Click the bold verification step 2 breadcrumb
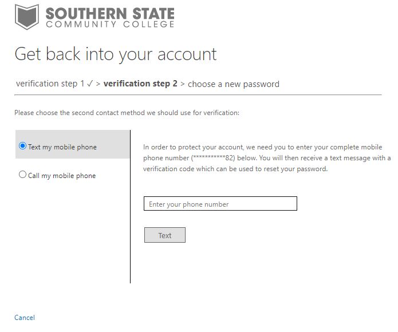This screenshot has width=398, height=332. 140,84
